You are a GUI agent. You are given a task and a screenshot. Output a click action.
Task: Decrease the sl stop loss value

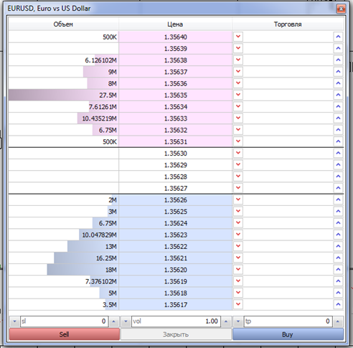14,321
